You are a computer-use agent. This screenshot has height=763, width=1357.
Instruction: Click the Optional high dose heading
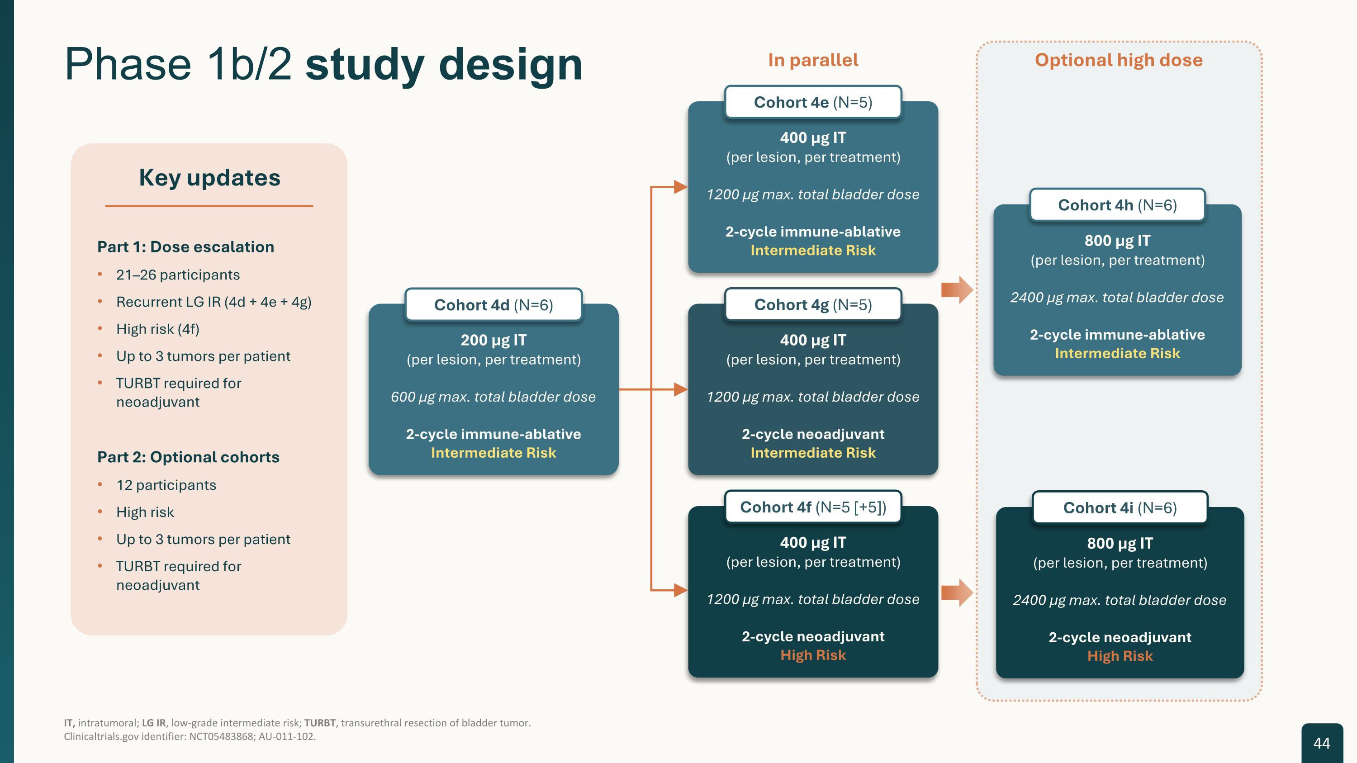(x=1118, y=60)
